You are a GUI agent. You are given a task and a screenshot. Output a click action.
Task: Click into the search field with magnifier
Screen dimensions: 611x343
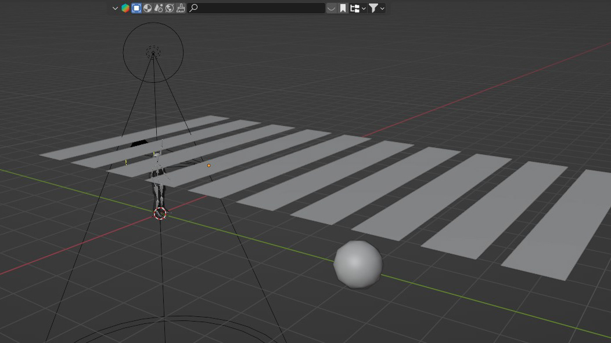tap(256, 8)
